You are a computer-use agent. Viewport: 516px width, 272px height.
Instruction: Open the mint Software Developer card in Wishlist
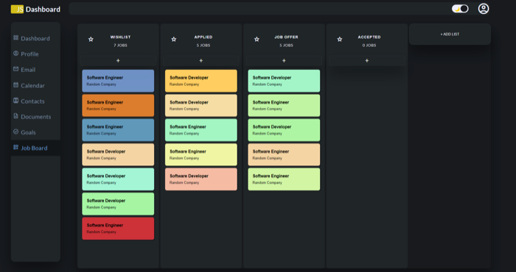pyautogui.click(x=118, y=179)
